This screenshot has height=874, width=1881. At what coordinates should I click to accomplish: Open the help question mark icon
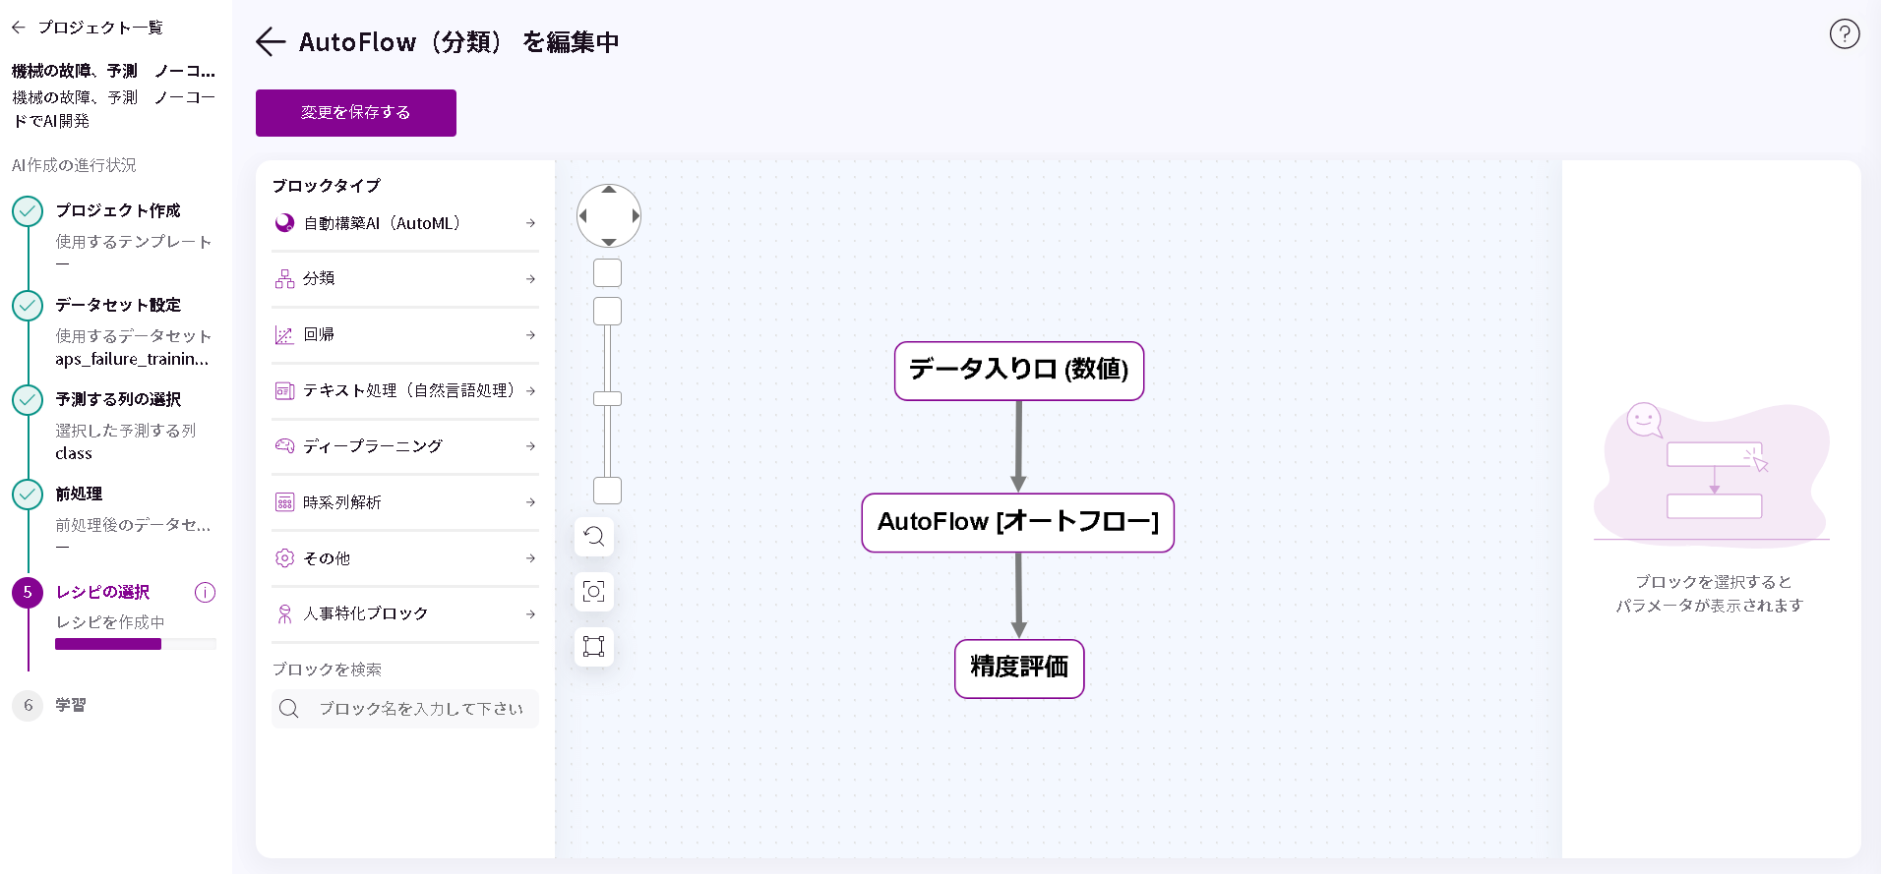(x=1844, y=34)
